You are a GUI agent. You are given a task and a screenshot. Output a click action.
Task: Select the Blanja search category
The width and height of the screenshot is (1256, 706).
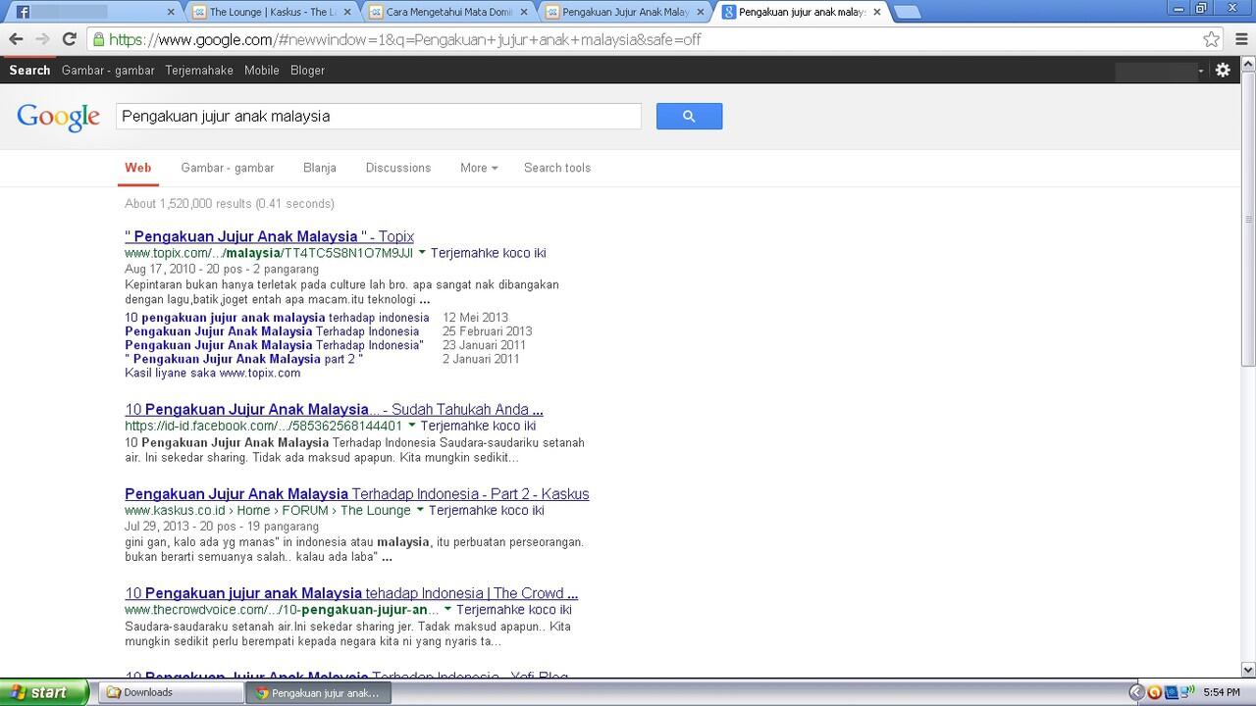tap(320, 168)
